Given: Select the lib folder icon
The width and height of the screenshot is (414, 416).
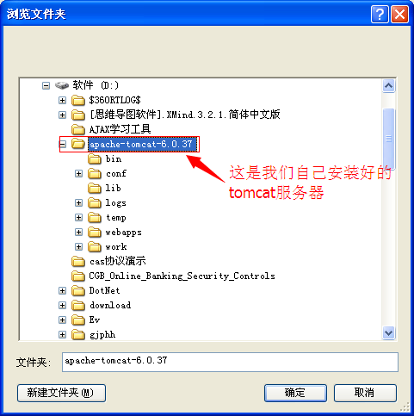Looking at the screenshot, I should tap(95, 188).
